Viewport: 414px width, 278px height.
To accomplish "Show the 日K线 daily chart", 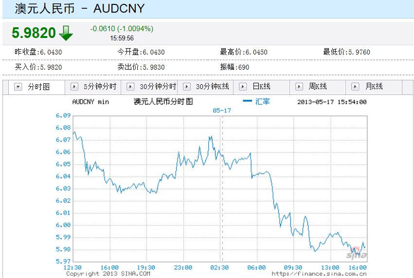I will pos(261,87).
